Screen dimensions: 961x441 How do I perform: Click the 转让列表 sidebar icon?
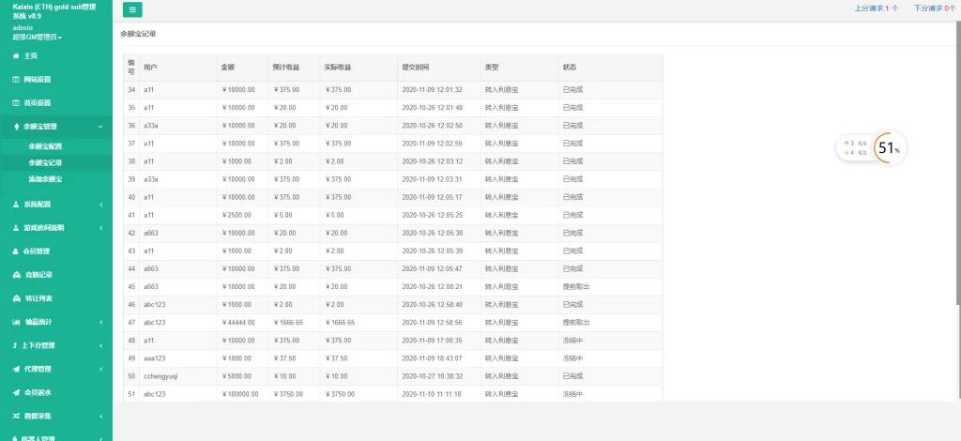click(x=15, y=298)
